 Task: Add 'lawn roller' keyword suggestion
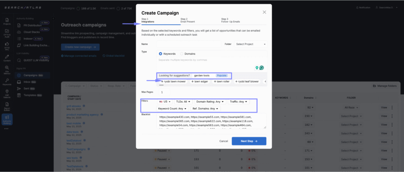click(222, 81)
